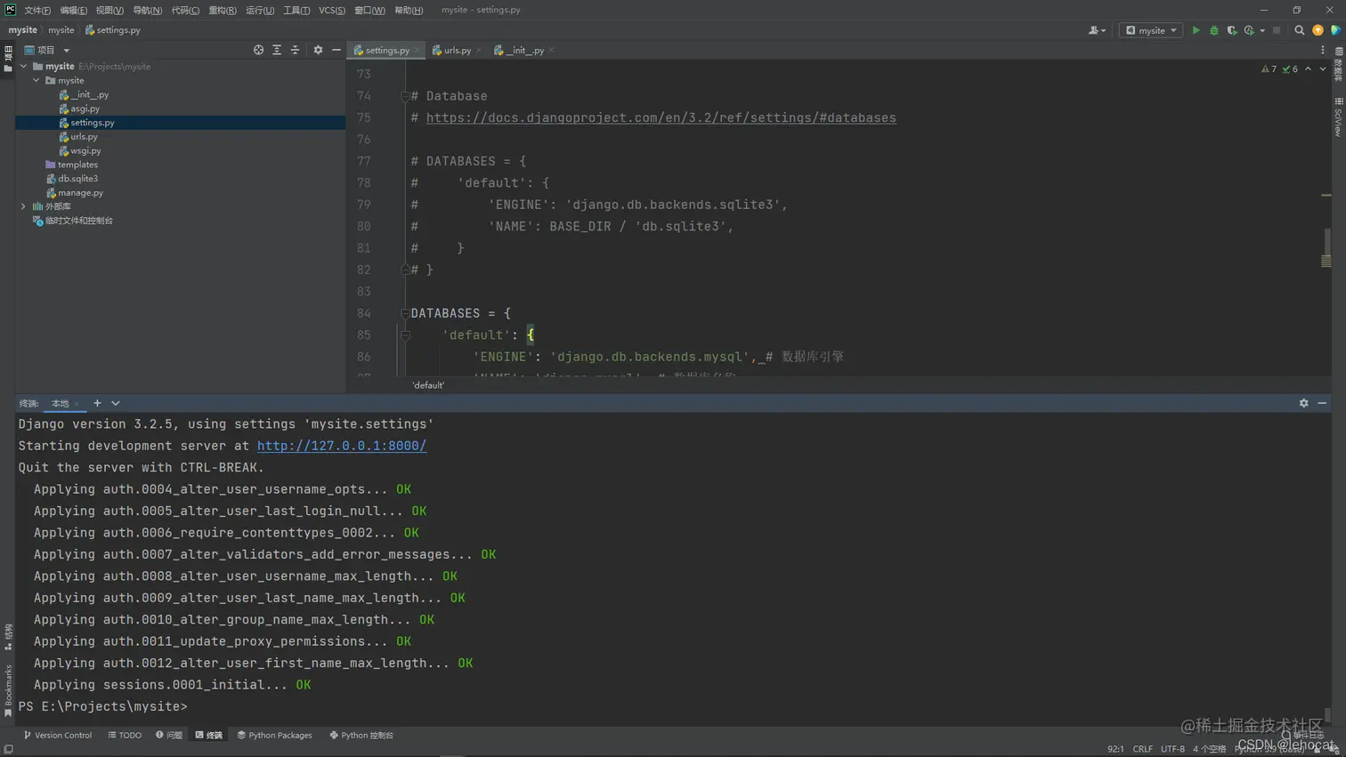1346x757 pixels.
Task: Toggle code fold at line 84 DATABASES
Action: point(405,313)
